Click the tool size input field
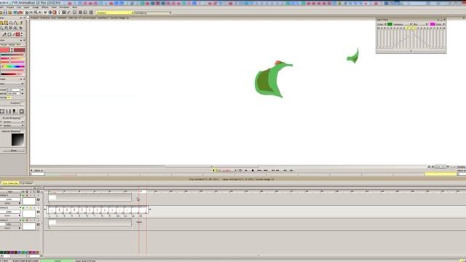This screenshot has height=262, width=466. tap(13, 90)
